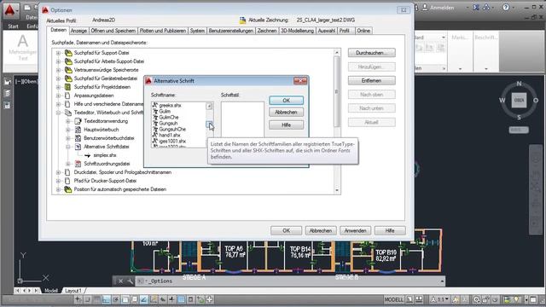This screenshot has height=307, width=546.
Task: Select the simplex.shx tree entry
Action: [104, 155]
